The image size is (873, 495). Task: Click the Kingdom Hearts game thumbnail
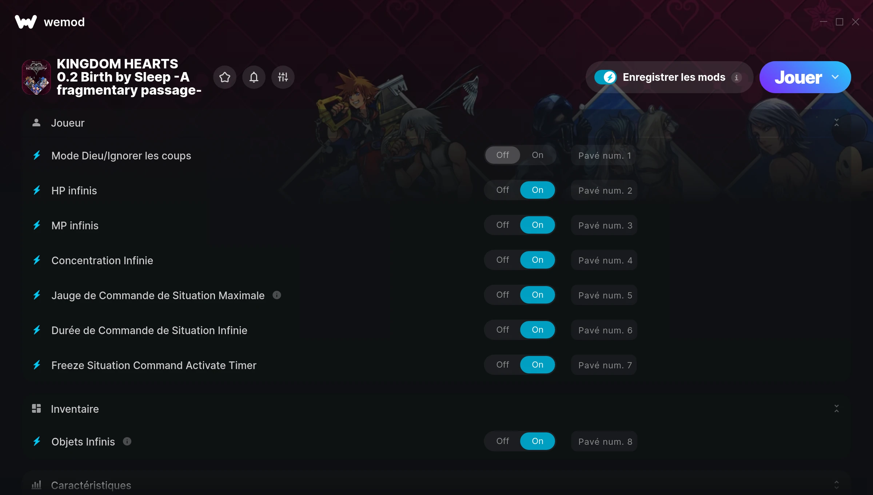tap(36, 77)
